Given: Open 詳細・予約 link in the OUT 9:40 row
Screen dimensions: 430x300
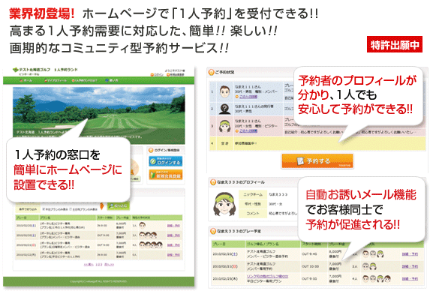Looking at the screenshot, I should point(410,254).
